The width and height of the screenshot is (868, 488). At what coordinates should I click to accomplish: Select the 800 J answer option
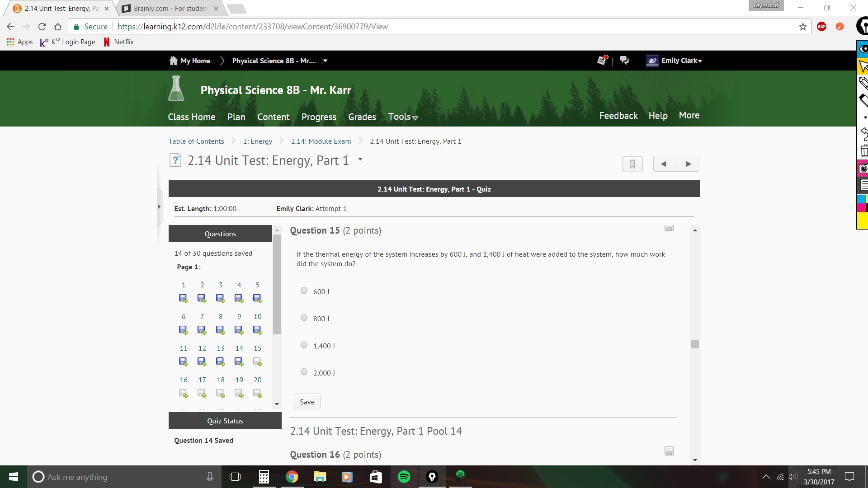coord(304,318)
